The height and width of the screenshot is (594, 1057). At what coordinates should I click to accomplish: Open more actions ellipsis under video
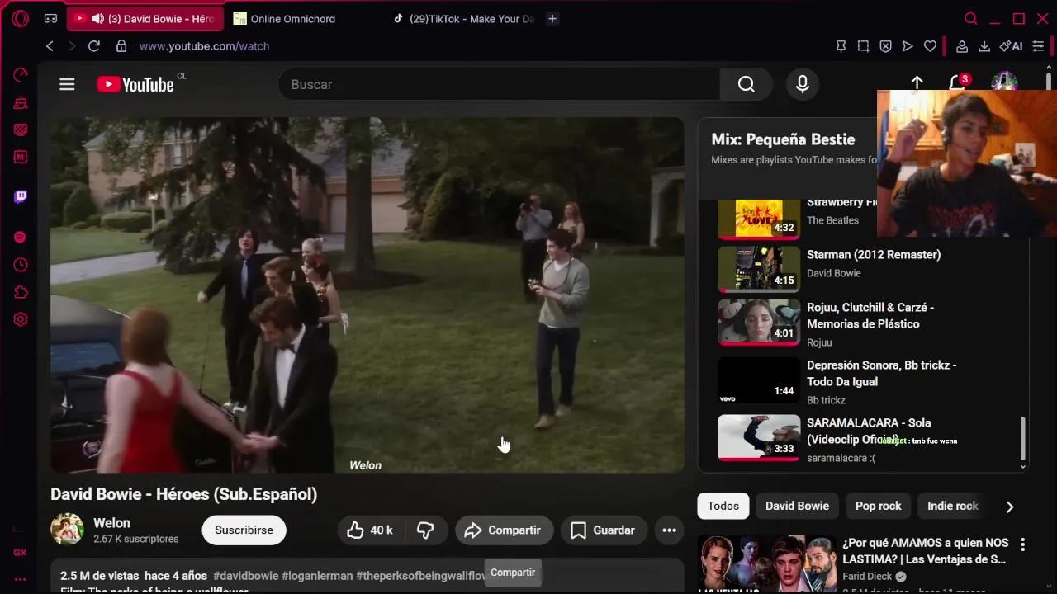click(670, 530)
